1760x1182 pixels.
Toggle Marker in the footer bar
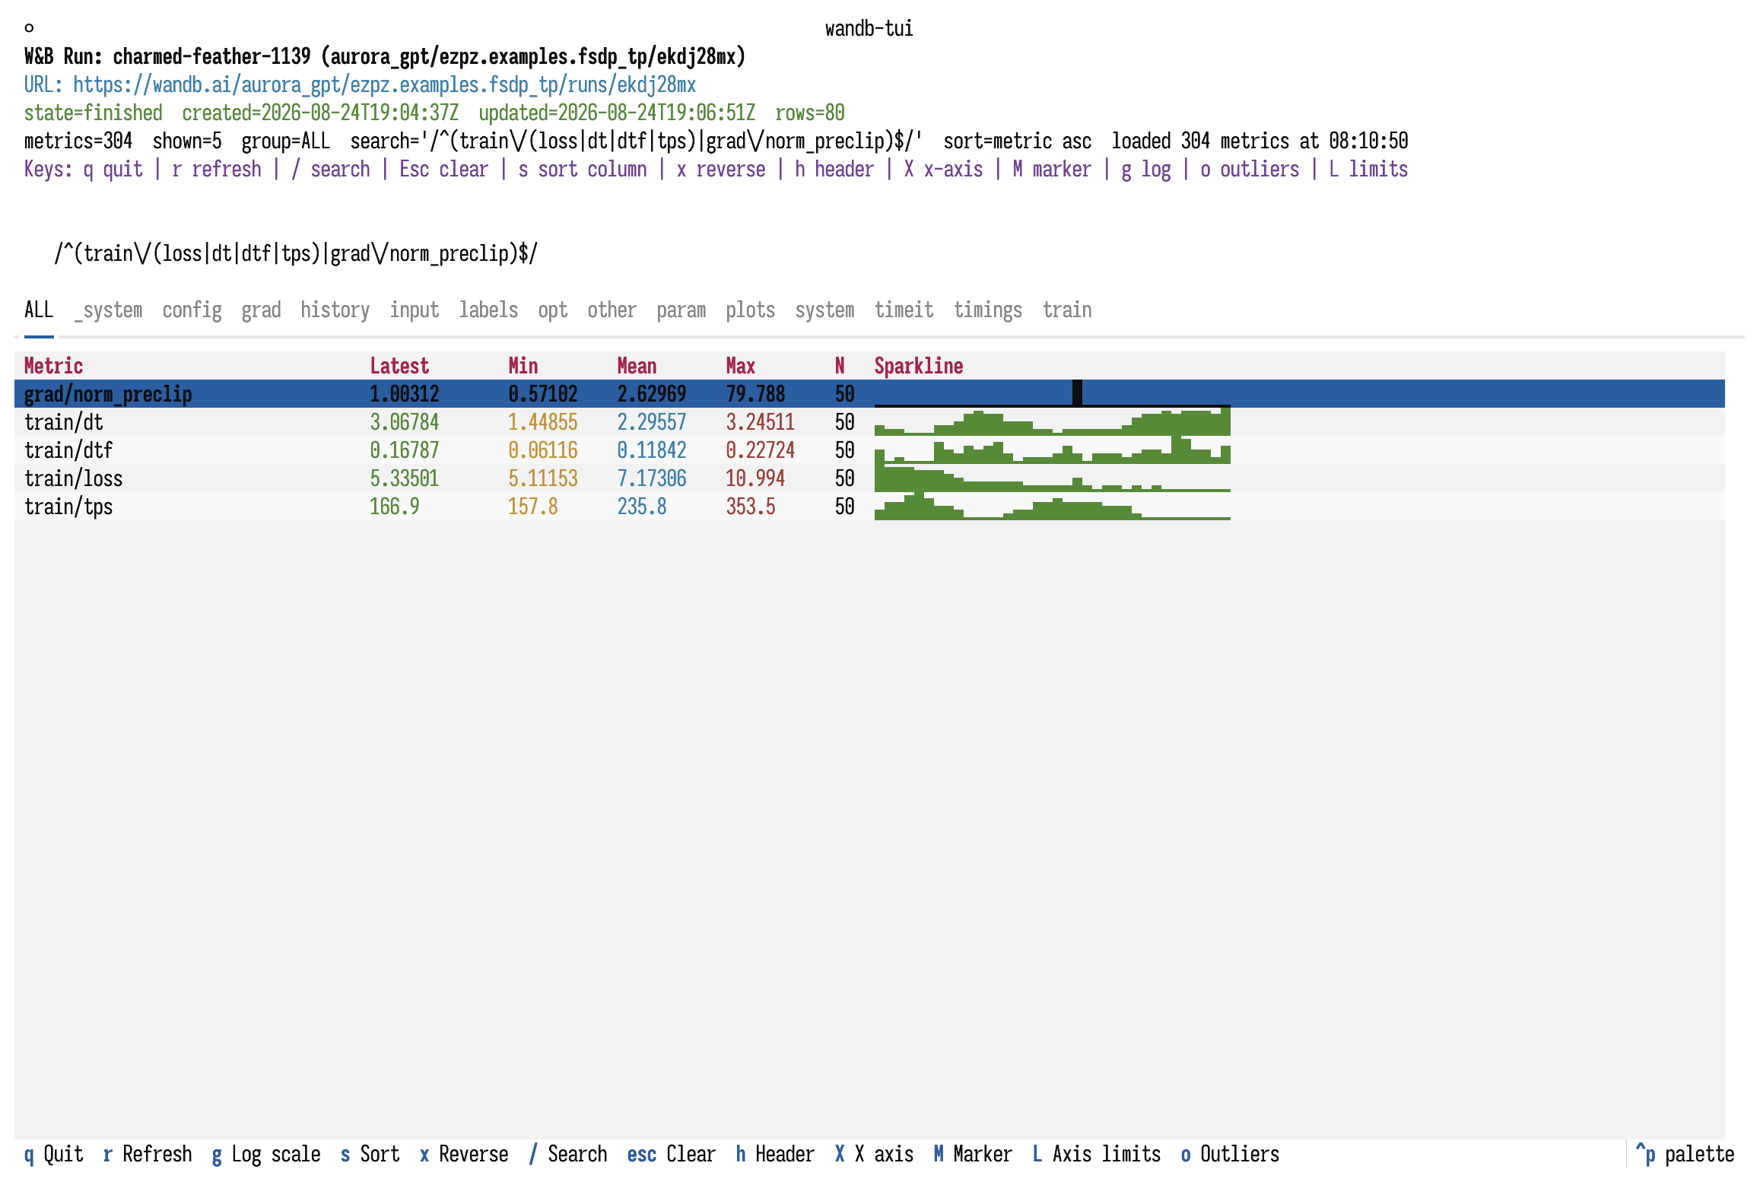pos(973,1154)
